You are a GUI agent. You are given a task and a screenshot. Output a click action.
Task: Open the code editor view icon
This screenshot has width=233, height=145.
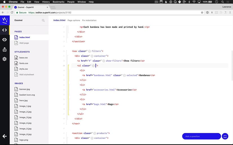[5, 30]
